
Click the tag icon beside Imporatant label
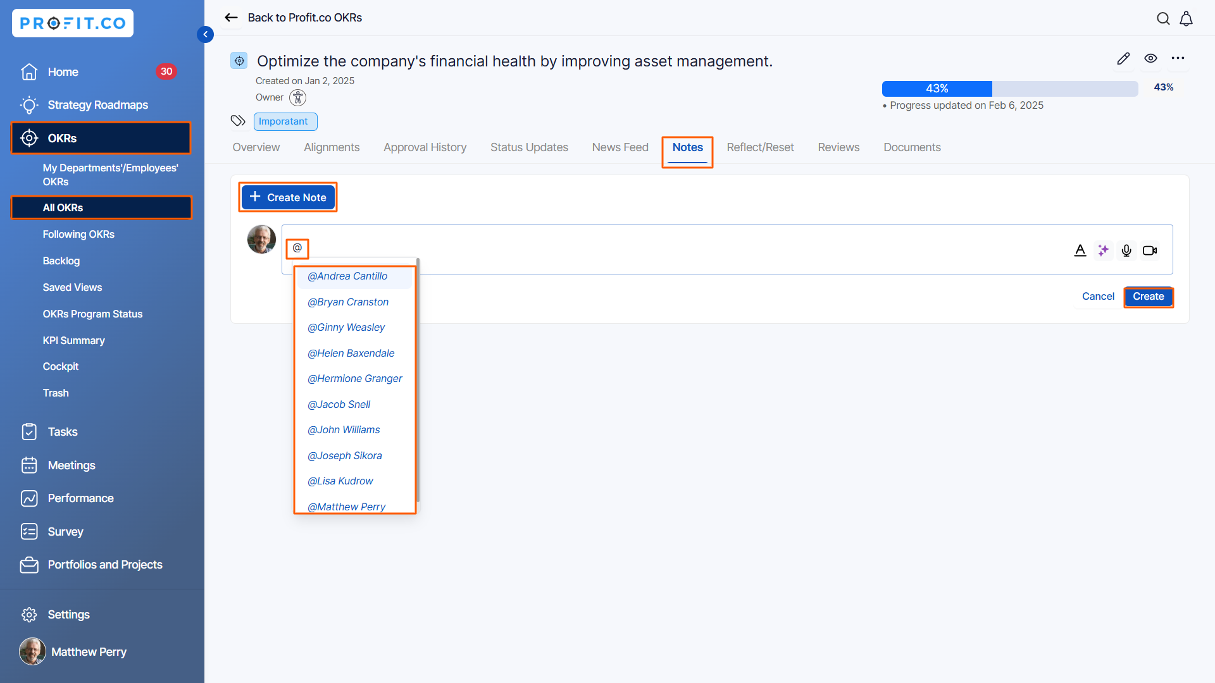238,121
